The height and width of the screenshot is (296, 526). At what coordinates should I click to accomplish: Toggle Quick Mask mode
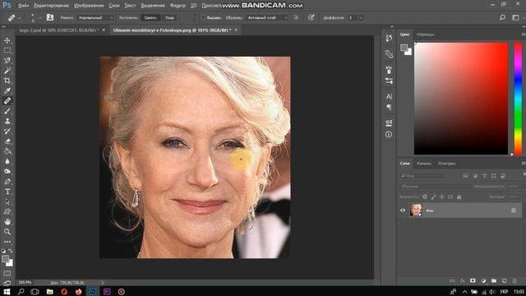click(x=7, y=274)
